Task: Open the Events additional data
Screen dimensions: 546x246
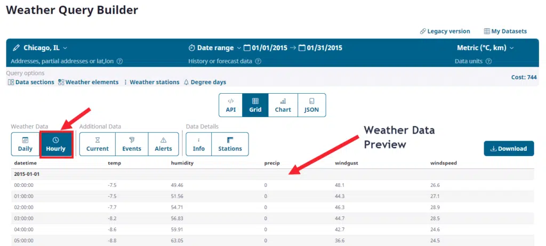Action: tap(131, 144)
